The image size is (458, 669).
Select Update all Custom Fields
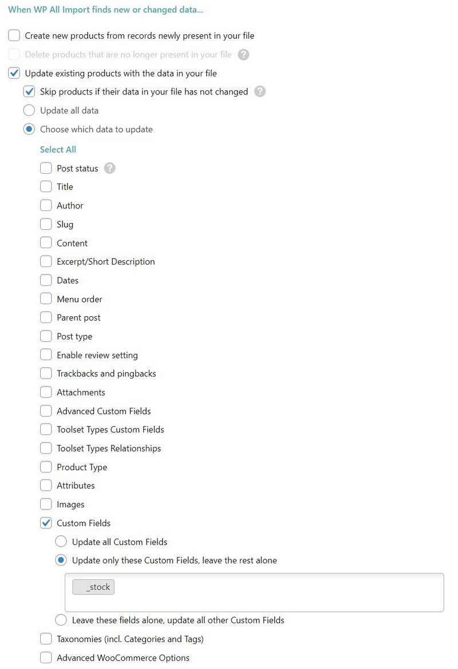pos(61,541)
